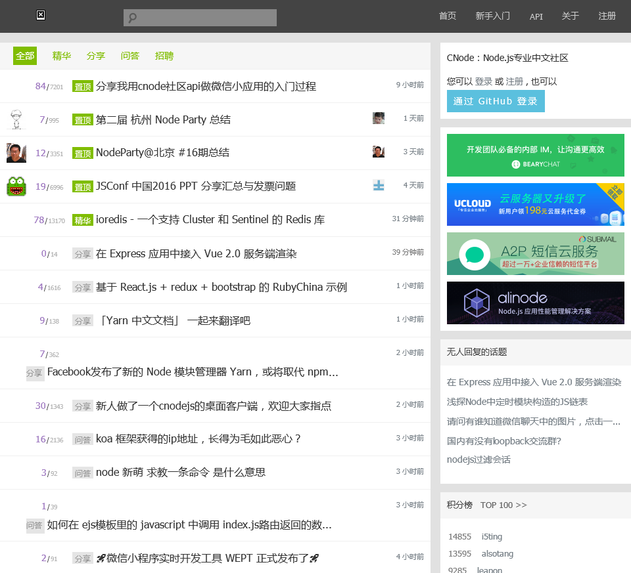Open node 新萌 求教一条命令 topic
The image size is (631, 573).
[x=181, y=472]
